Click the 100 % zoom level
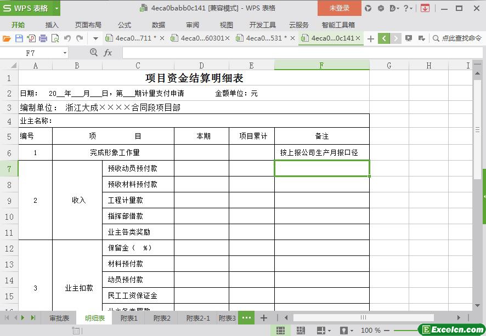Image resolution: width=486 pixels, height=336 pixels. tap(370, 331)
